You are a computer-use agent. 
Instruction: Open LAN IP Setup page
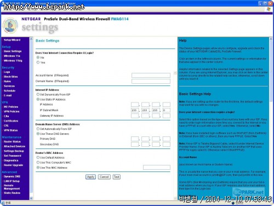[x=12, y=181]
